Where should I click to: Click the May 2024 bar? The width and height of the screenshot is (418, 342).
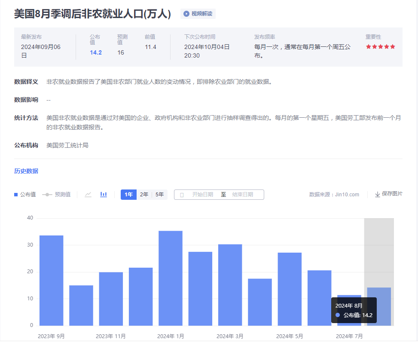pos(290,289)
